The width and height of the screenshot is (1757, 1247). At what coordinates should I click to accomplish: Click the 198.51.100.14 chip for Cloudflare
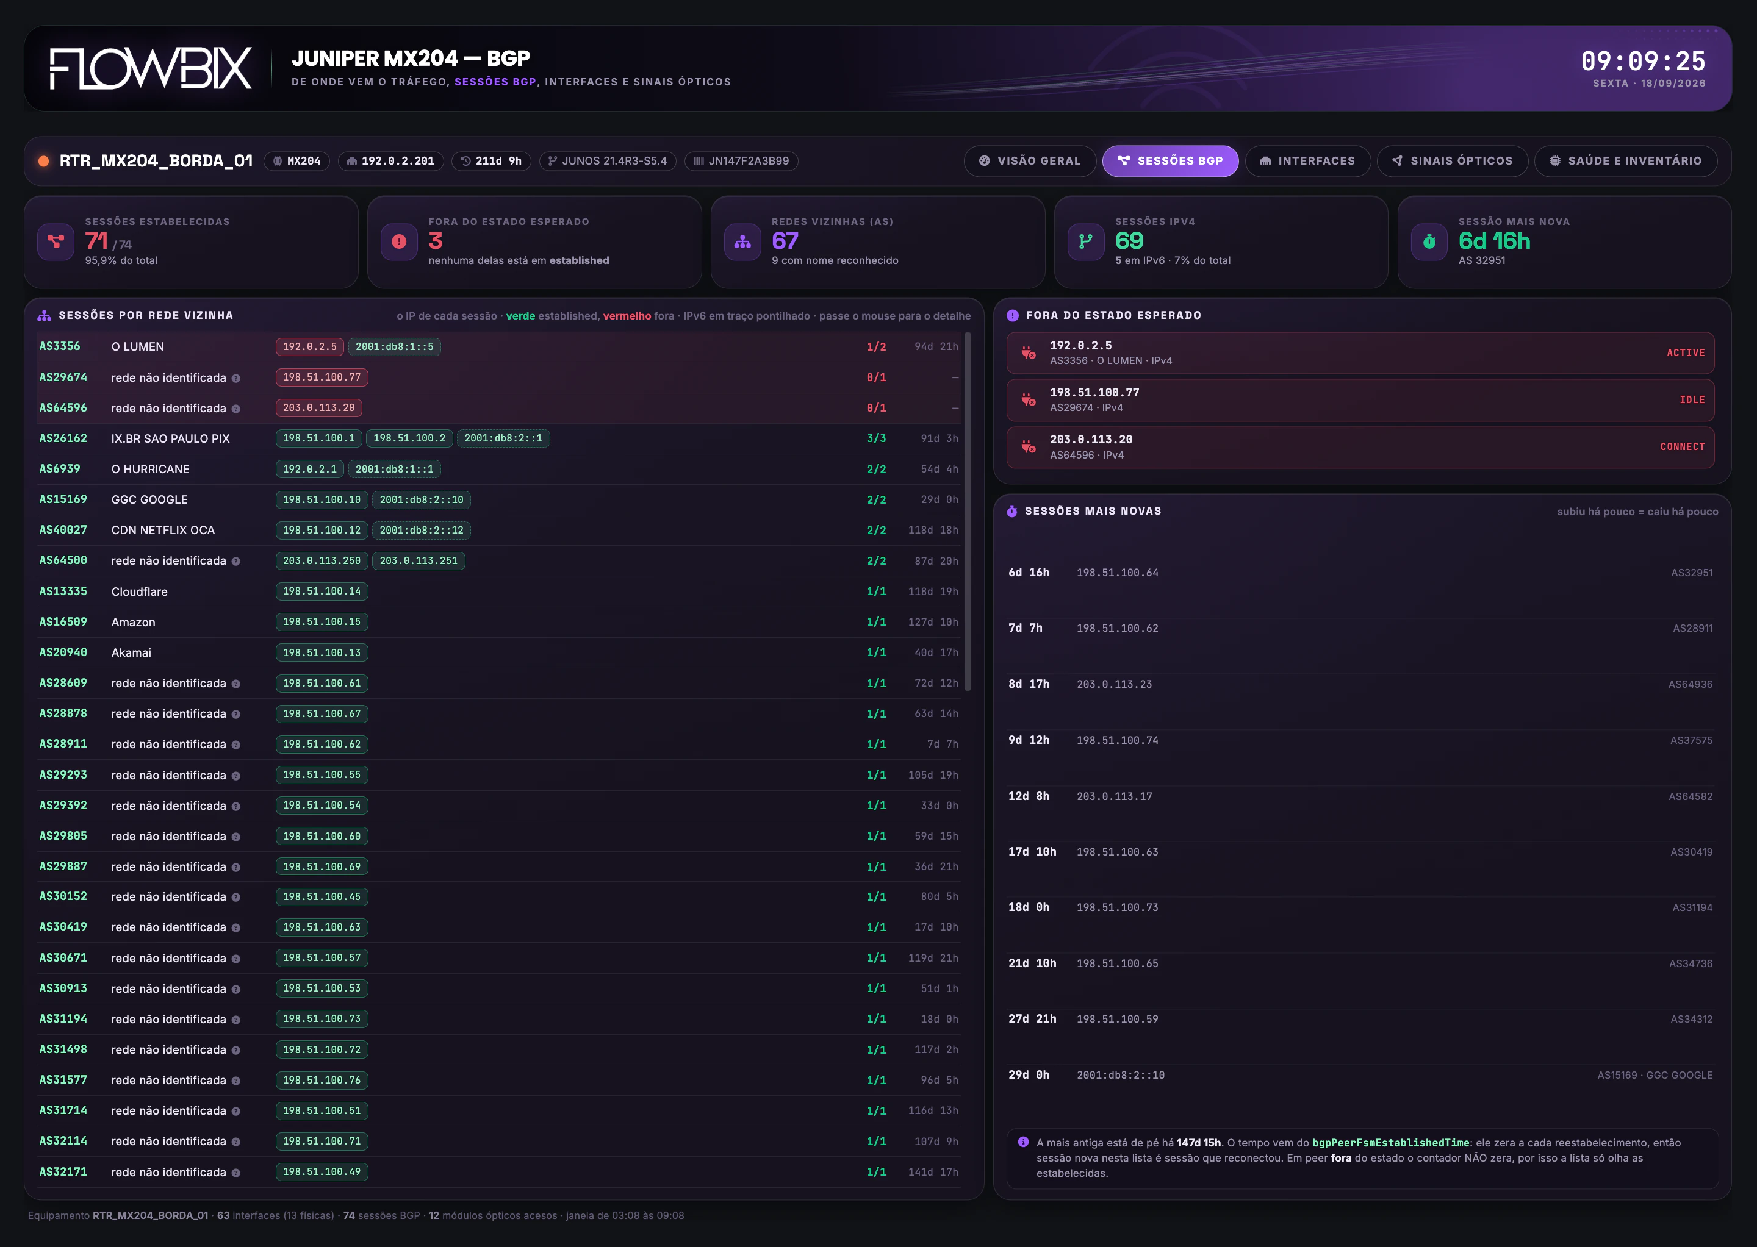(x=322, y=591)
